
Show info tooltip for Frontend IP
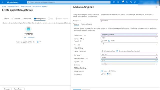tap(83, 39)
